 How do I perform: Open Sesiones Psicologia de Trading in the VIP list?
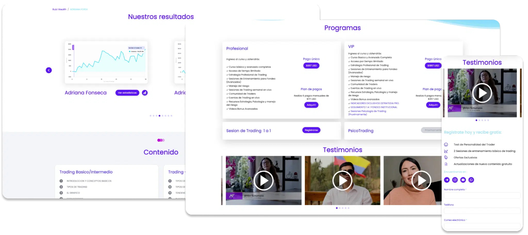point(367,113)
